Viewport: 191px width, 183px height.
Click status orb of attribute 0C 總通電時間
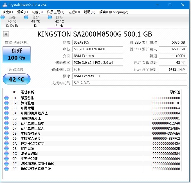pyautogui.click(x=6, y=153)
